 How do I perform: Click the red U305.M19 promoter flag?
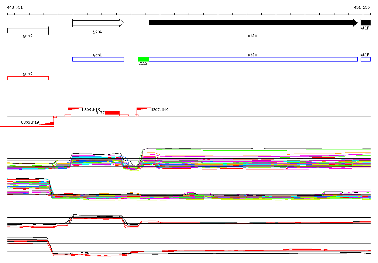point(47,123)
